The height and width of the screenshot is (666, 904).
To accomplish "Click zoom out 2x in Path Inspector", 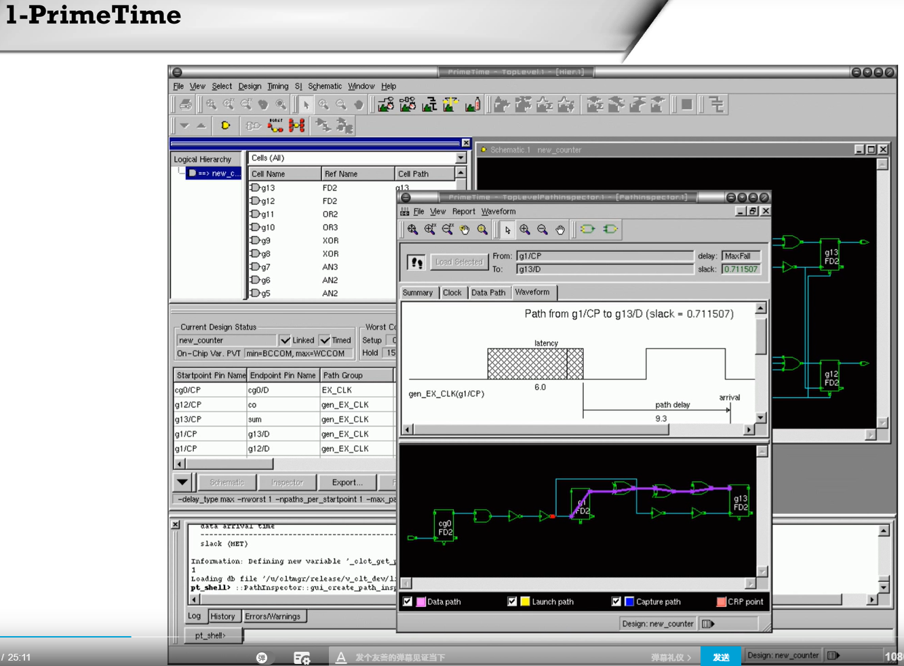I will [x=448, y=230].
